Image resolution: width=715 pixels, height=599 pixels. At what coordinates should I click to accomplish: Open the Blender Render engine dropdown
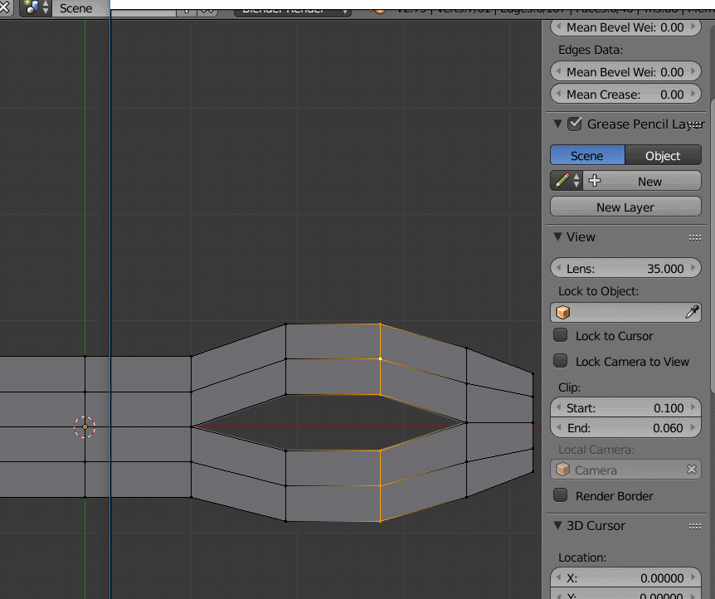(x=290, y=12)
